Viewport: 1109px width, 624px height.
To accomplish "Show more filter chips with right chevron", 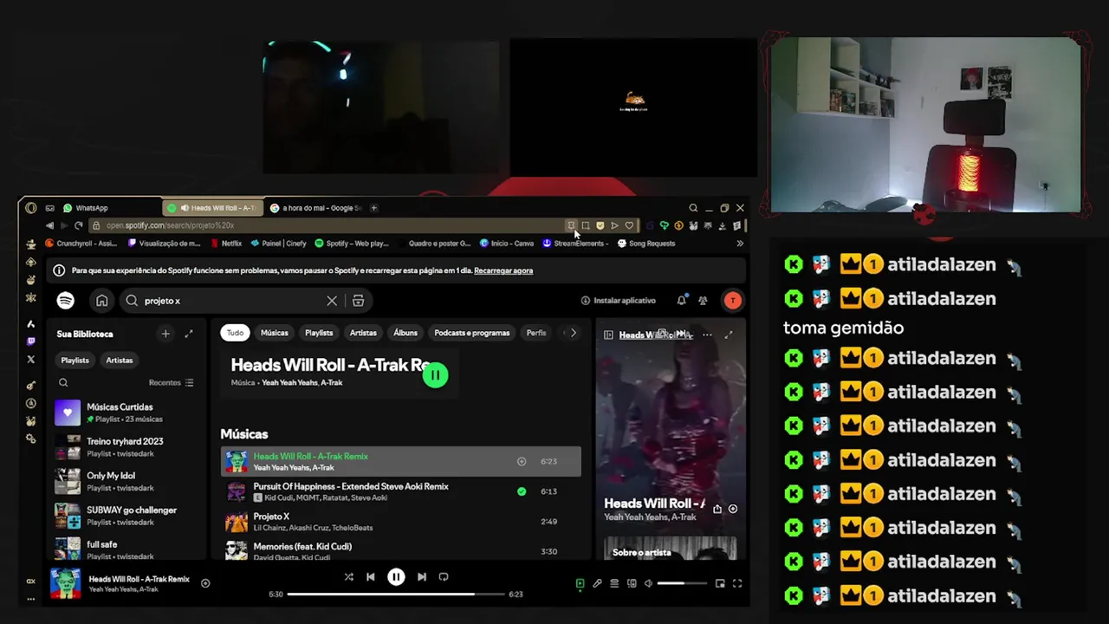I will [573, 333].
